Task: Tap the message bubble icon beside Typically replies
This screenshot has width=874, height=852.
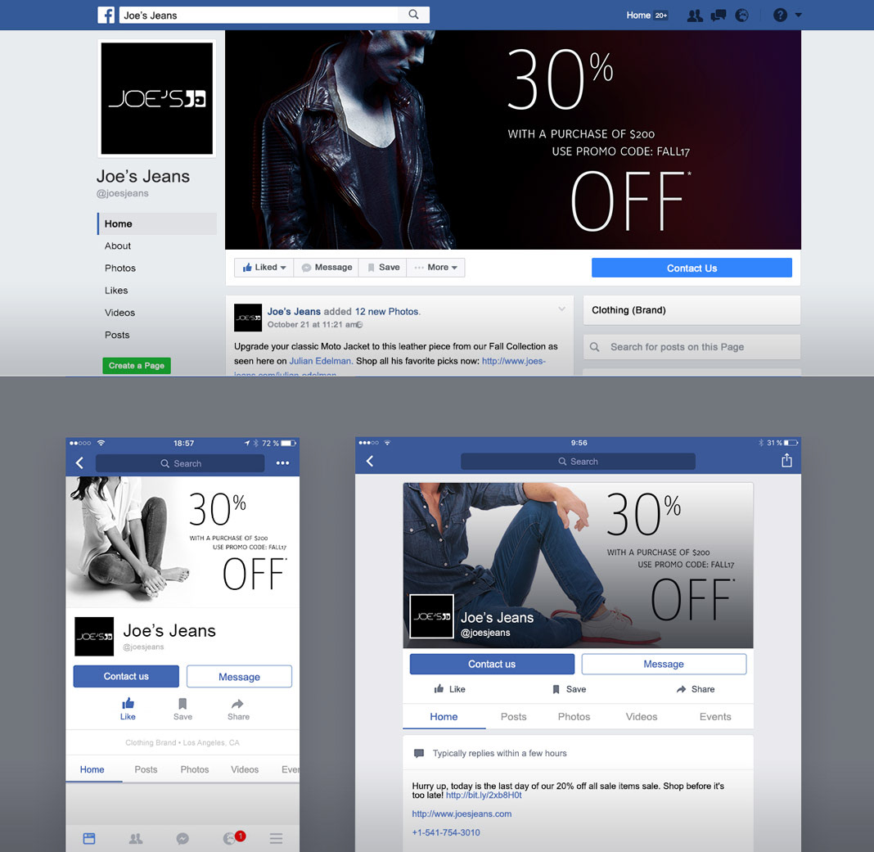Action: pos(419,753)
